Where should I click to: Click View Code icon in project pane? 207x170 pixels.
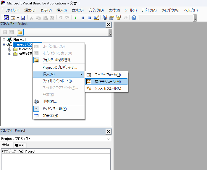5,32
